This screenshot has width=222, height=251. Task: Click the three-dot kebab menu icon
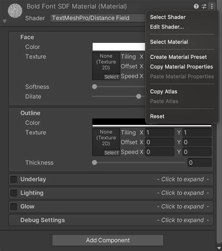click(212, 7)
